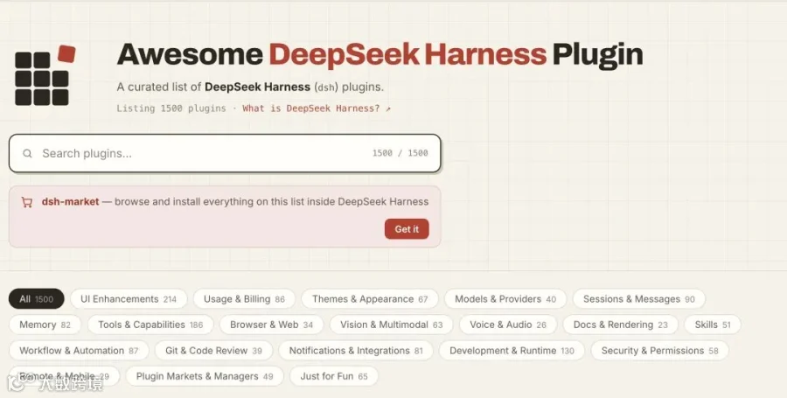Screen dimensions: 787x398
Task: Click the curated list subtitle text
Action: point(250,87)
